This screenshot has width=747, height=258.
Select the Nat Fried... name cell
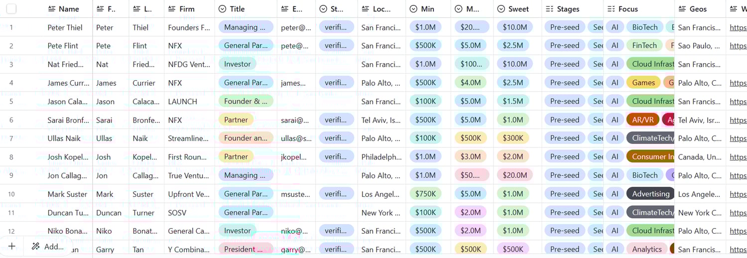click(x=69, y=64)
